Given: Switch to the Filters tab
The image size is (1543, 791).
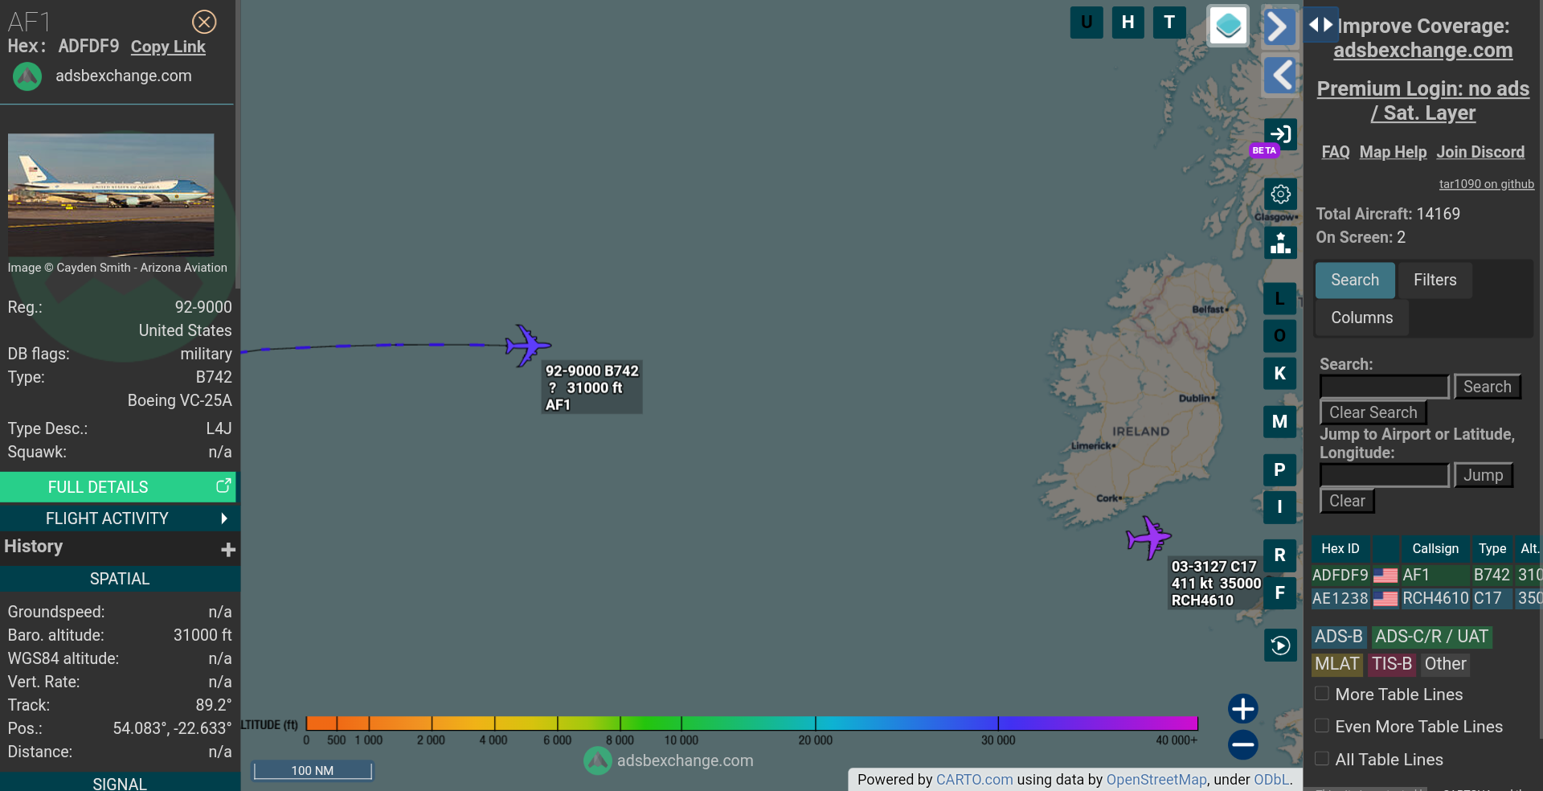Looking at the screenshot, I should 1435,280.
